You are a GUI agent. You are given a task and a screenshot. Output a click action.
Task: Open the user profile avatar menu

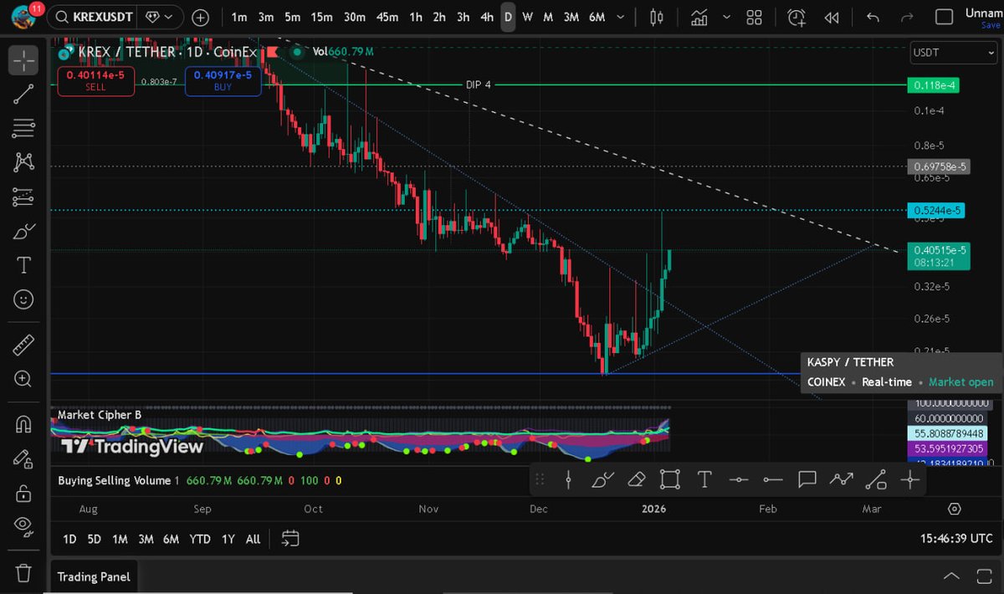click(23, 17)
